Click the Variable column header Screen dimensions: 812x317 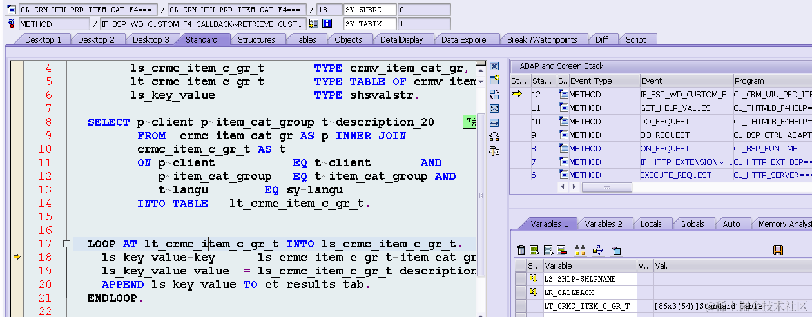[589, 265]
